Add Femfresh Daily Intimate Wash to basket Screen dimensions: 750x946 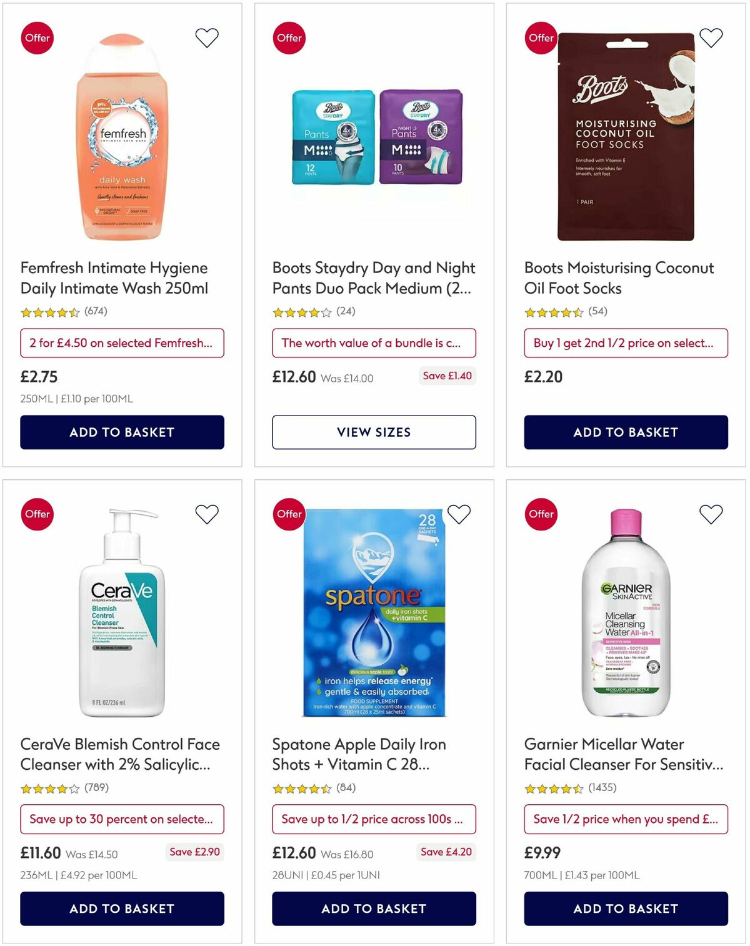coord(122,432)
